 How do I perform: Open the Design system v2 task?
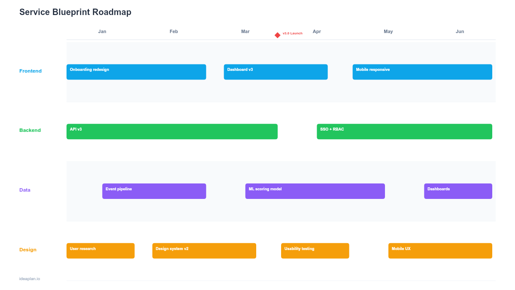point(204,250)
